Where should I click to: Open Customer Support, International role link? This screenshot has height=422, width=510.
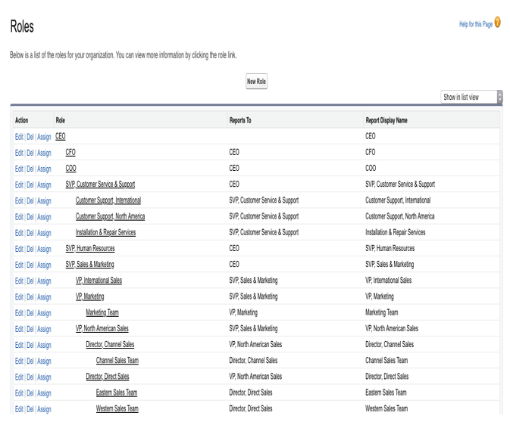tap(108, 200)
